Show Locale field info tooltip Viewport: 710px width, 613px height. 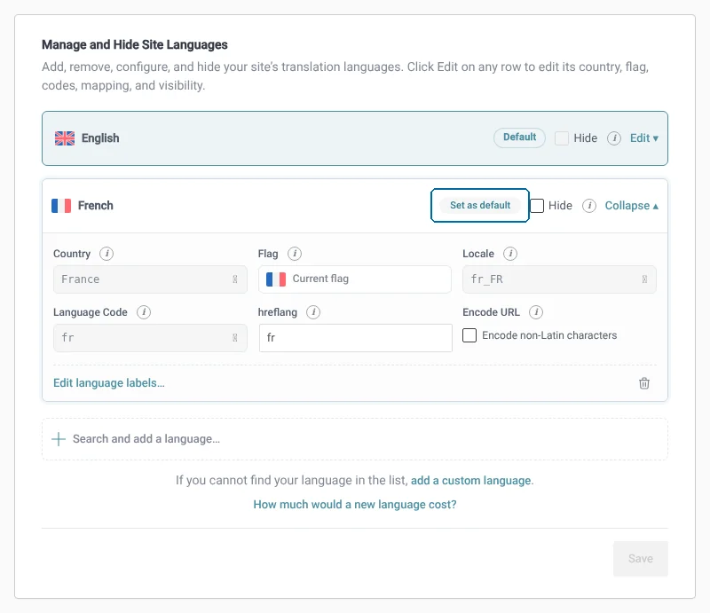[510, 254]
